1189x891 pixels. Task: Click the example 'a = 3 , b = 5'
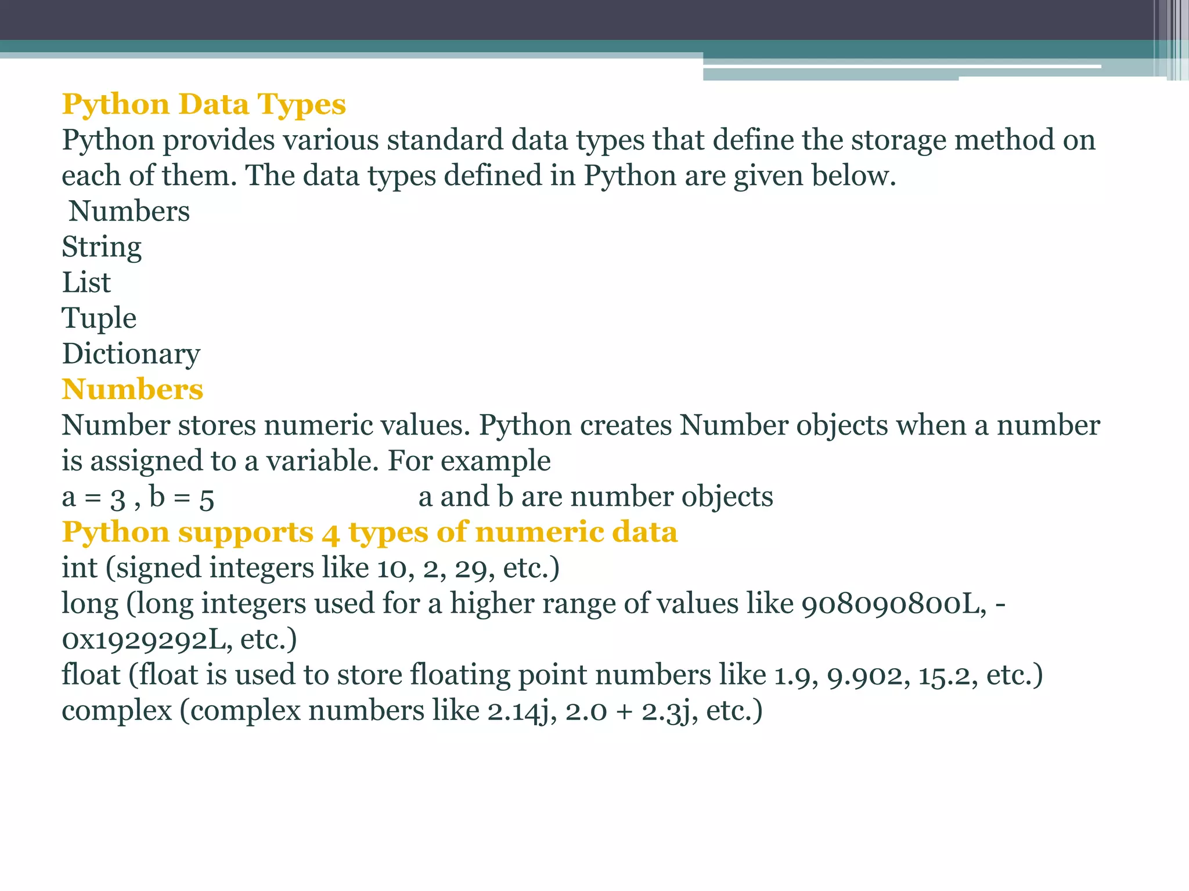(x=138, y=498)
